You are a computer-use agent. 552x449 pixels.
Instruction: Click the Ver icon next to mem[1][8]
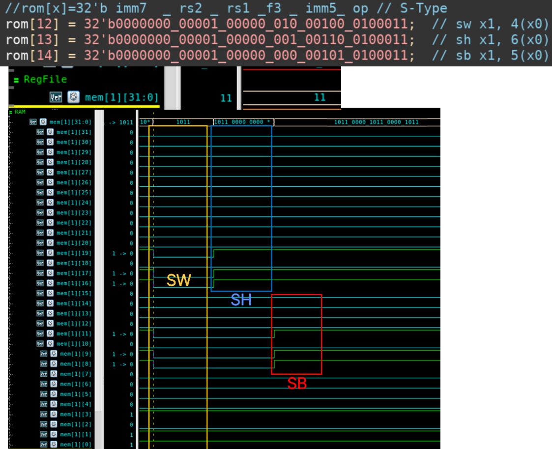pyautogui.click(x=44, y=364)
